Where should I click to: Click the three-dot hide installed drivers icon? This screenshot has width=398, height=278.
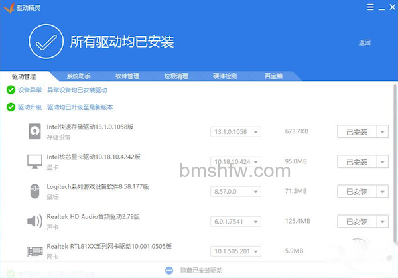[x=169, y=271]
